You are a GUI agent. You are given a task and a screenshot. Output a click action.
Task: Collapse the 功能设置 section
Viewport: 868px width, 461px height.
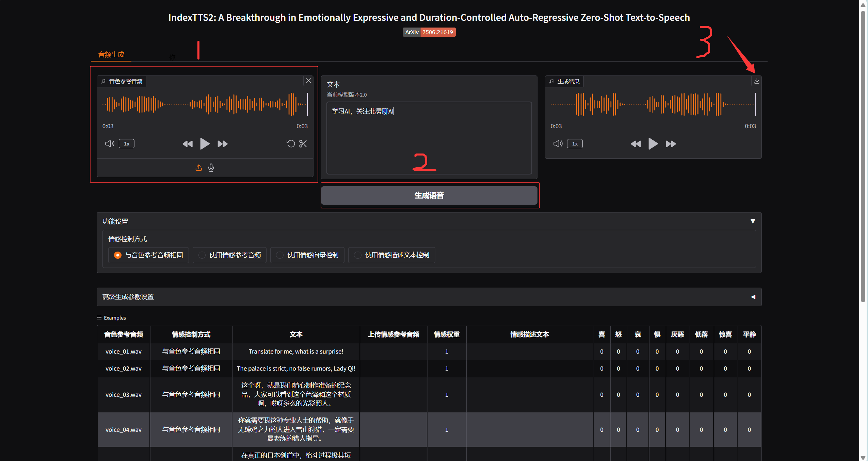[x=753, y=221]
